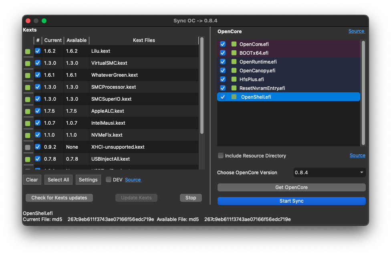This screenshot has width=391, height=255.
Task: Deselect the OpenCanopy.efi checkbox
Action: click(x=223, y=70)
